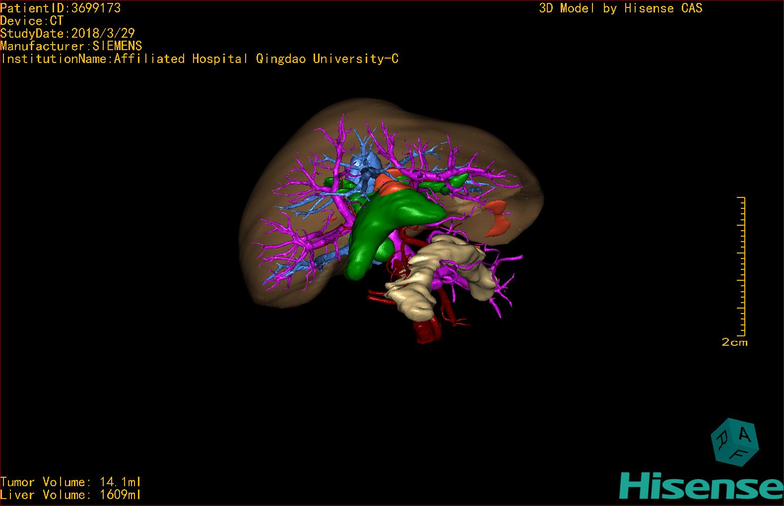This screenshot has height=506, width=784.
Task: Click the "2cm" scale label
Action: point(734,342)
